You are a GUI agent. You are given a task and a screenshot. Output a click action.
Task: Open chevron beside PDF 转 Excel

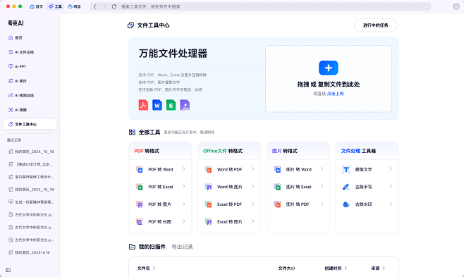coord(184,187)
